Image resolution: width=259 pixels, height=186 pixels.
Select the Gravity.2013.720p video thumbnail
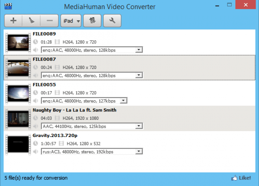18,144
